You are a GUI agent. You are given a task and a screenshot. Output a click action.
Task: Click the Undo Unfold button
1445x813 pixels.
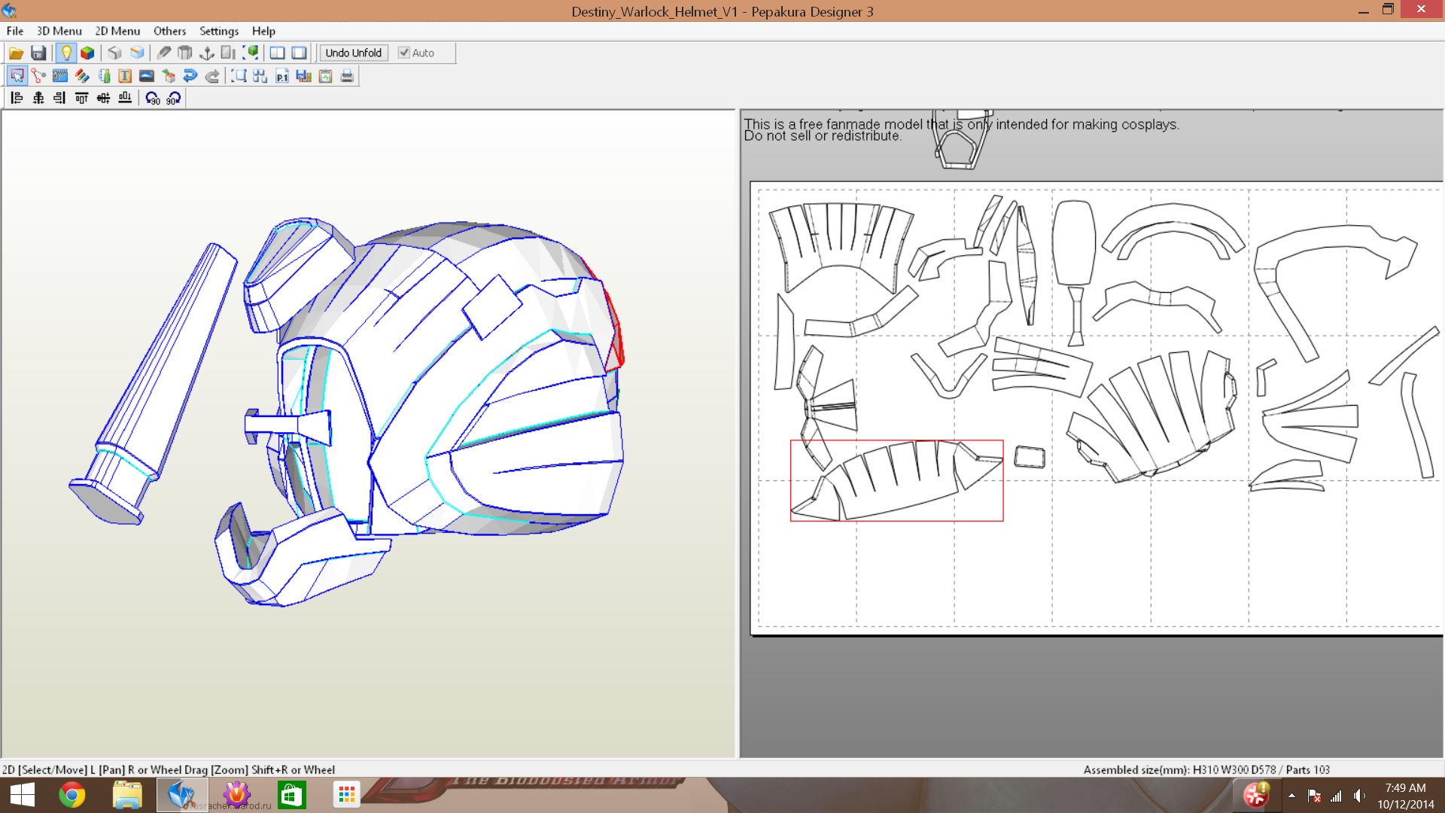[x=354, y=53]
